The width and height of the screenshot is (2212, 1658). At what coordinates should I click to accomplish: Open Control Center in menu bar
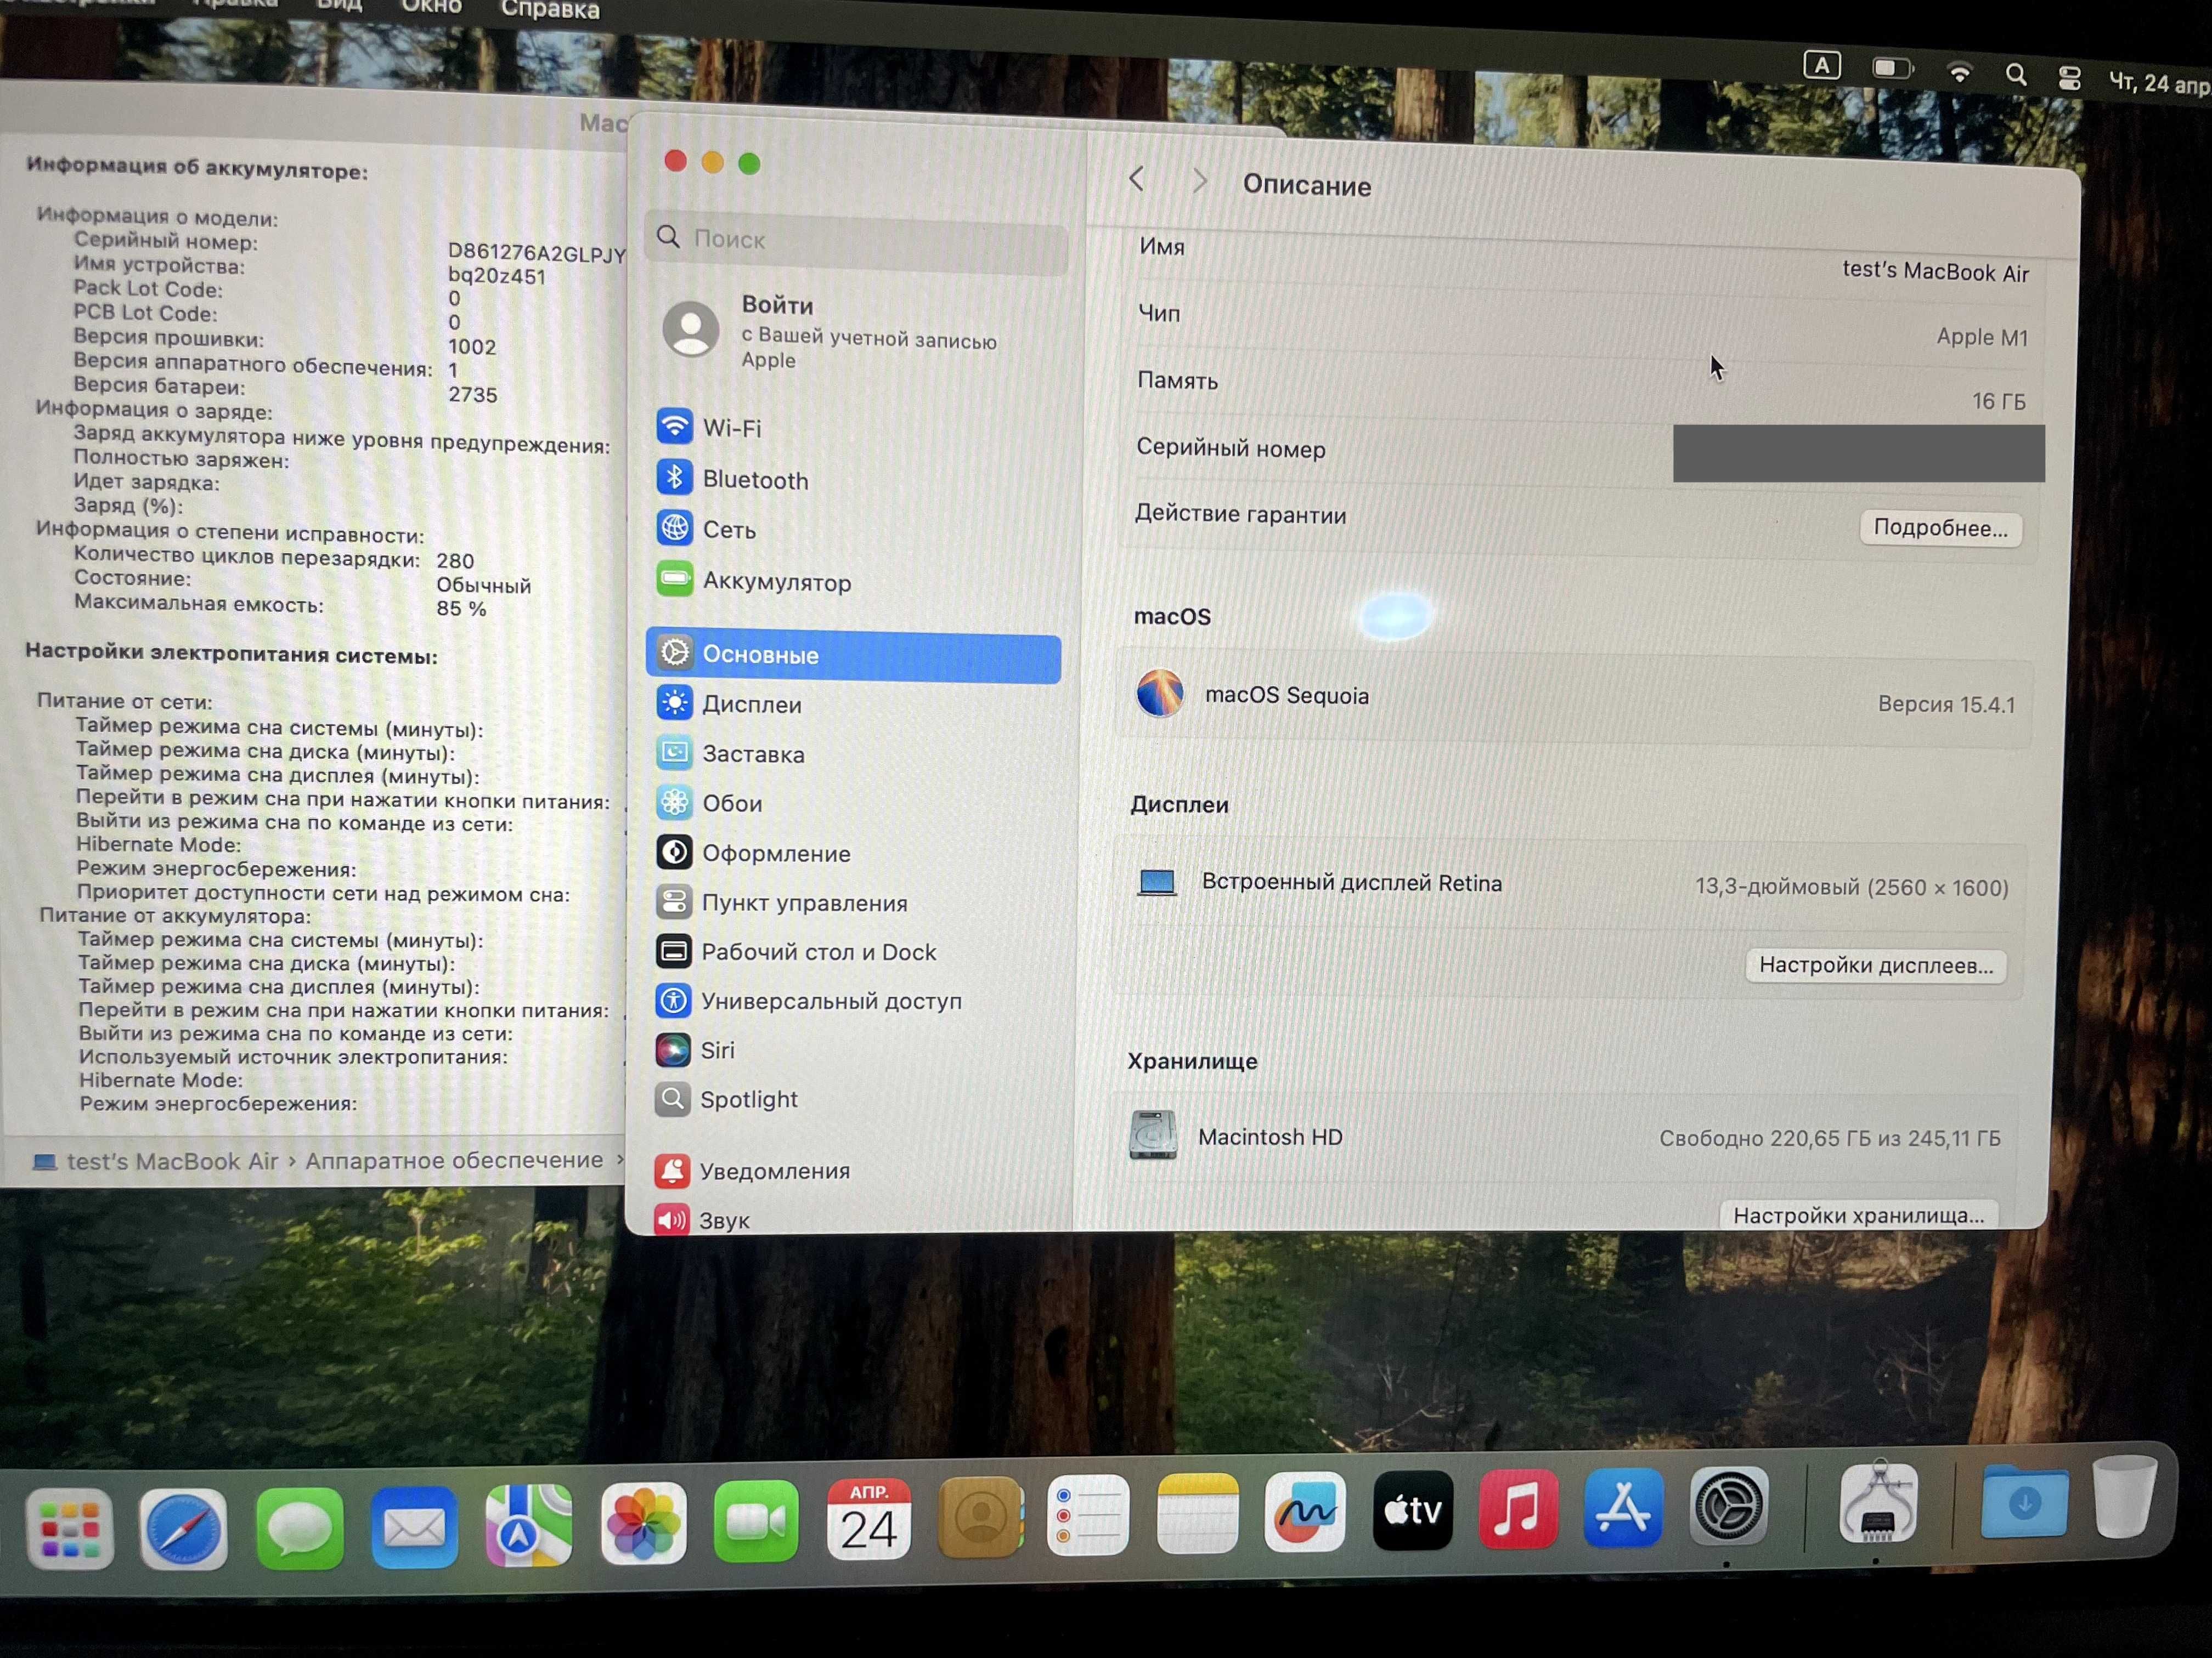click(x=2070, y=78)
